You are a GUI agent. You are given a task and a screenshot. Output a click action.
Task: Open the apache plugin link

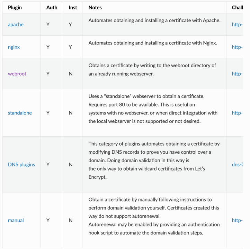pyautogui.click(x=16, y=25)
